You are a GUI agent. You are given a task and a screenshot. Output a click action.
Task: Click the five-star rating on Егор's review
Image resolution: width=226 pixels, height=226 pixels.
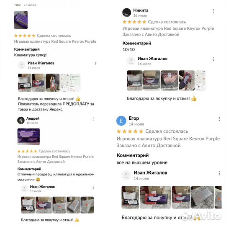[x=130, y=131]
